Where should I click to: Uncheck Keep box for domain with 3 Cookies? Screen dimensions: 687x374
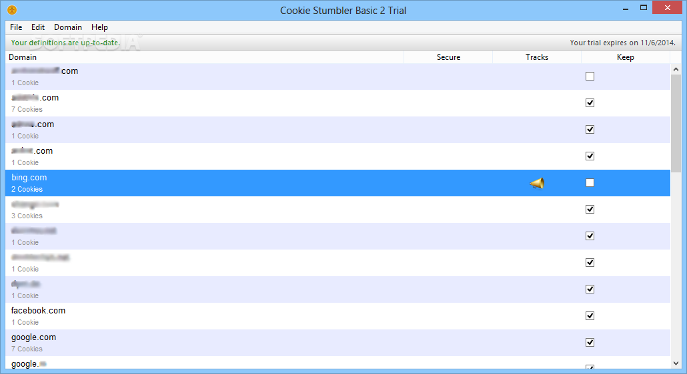[590, 209]
